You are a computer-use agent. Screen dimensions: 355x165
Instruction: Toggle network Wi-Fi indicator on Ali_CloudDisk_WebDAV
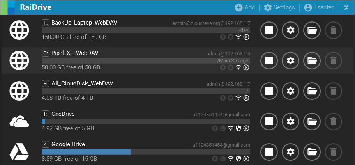coord(238,98)
